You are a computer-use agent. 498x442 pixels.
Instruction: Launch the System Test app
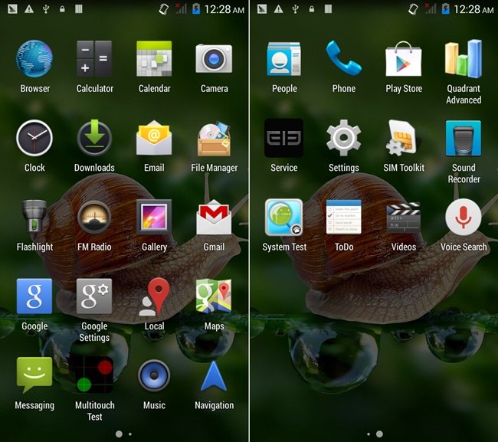tap(284, 217)
